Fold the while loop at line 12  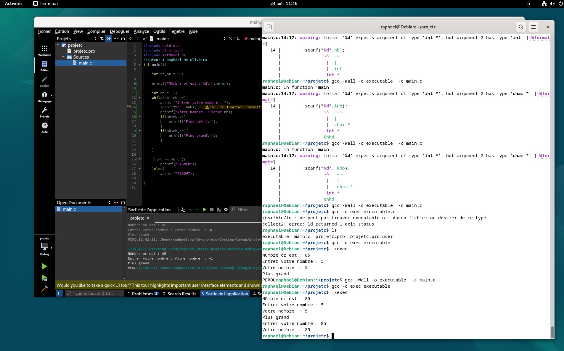[x=139, y=98]
